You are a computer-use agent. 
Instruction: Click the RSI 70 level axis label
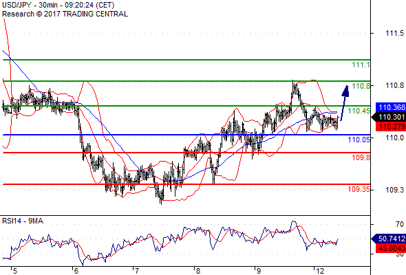400,224
